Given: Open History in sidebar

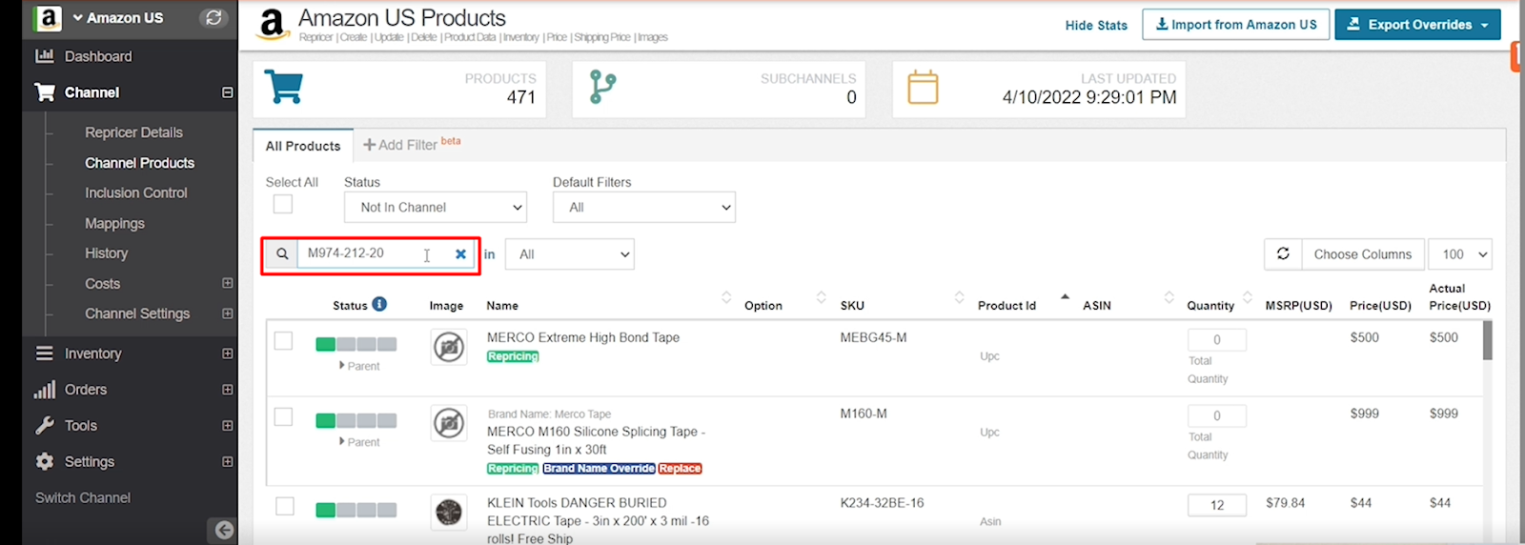Looking at the screenshot, I should pos(106,253).
